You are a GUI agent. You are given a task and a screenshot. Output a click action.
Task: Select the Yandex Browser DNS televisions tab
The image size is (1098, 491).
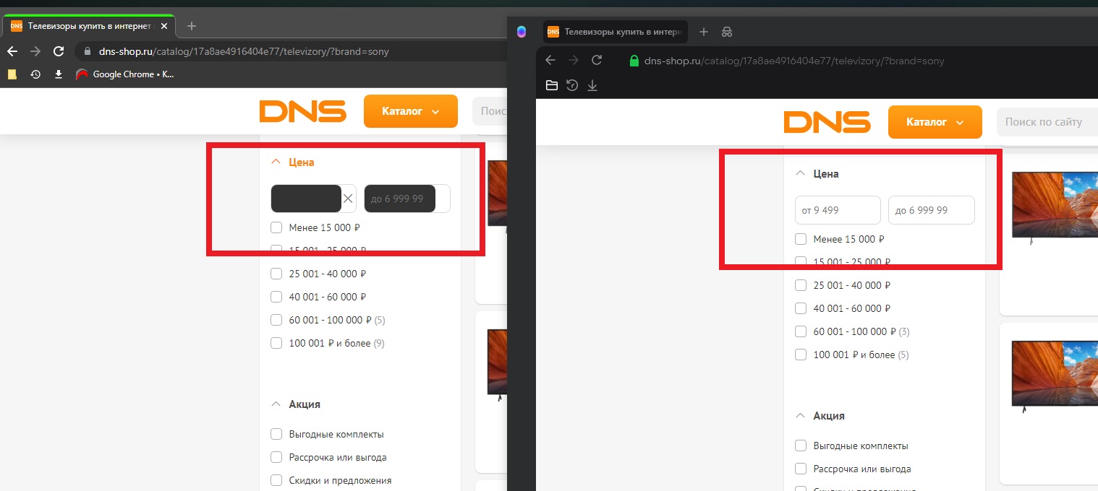pos(615,32)
